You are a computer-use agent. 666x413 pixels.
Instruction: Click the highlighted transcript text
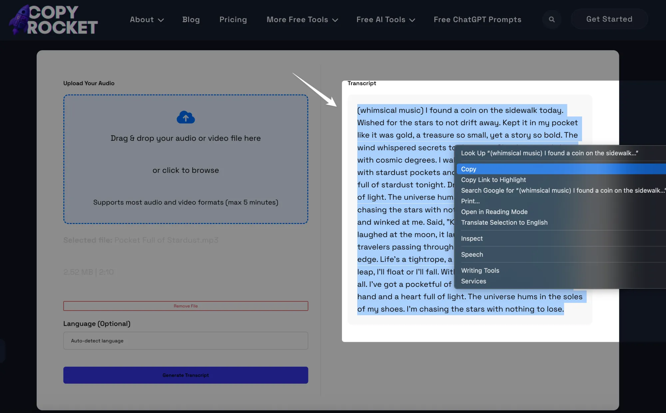coord(416,123)
